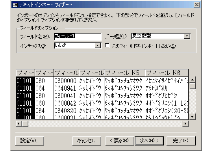202x151 pixels.
Task: Close the テキスト インポート ウィザード dialog
Action: [x=196, y=5]
